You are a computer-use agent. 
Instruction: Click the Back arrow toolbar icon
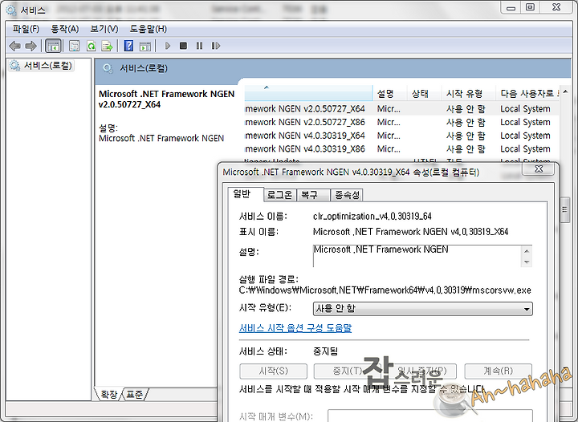pos(14,46)
